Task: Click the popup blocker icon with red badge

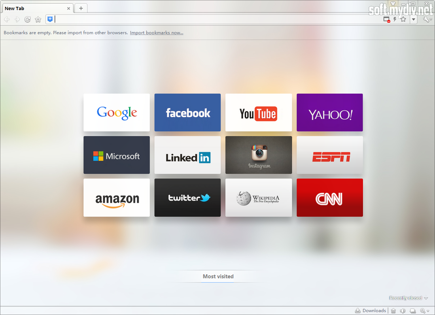Action: (x=387, y=19)
